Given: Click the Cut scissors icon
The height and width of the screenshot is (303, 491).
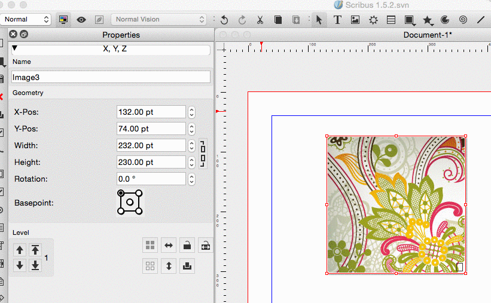Looking at the screenshot, I should [260, 20].
